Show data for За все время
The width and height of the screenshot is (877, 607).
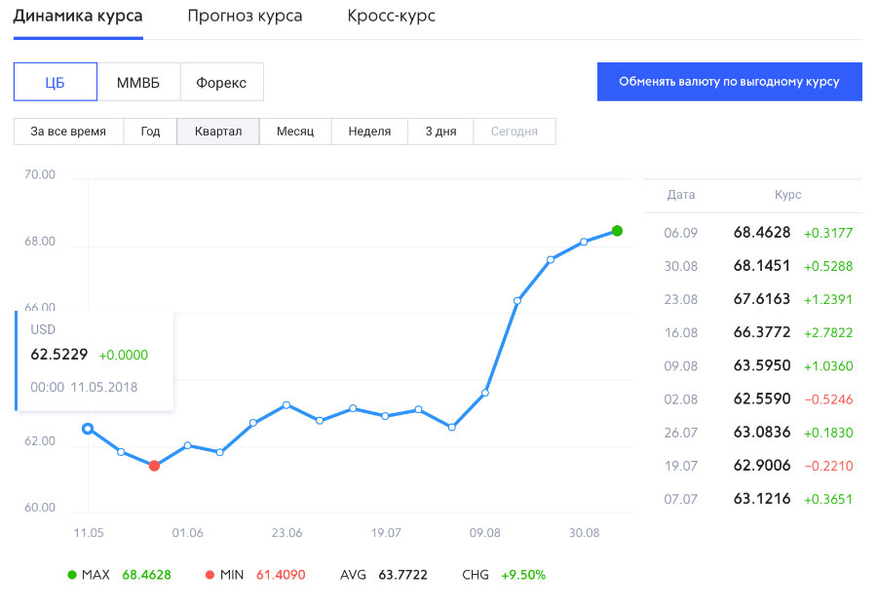tap(68, 132)
